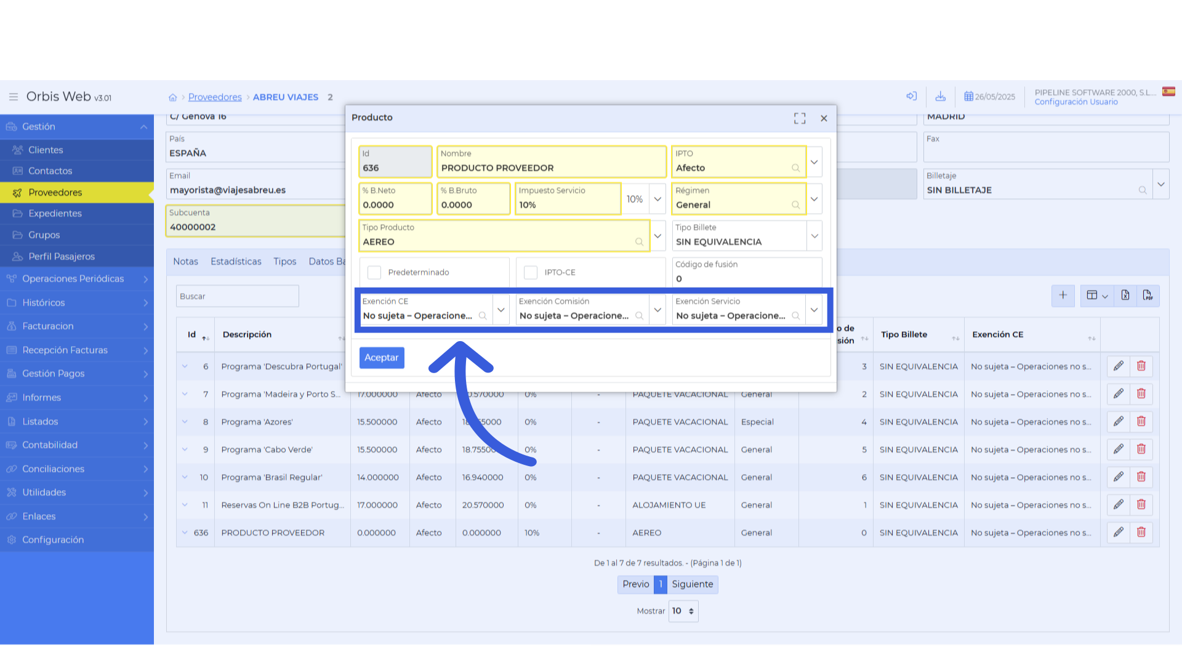1182x665 pixels.
Task: Follow the Proveedores breadcrumb link
Action: tap(215, 97)
